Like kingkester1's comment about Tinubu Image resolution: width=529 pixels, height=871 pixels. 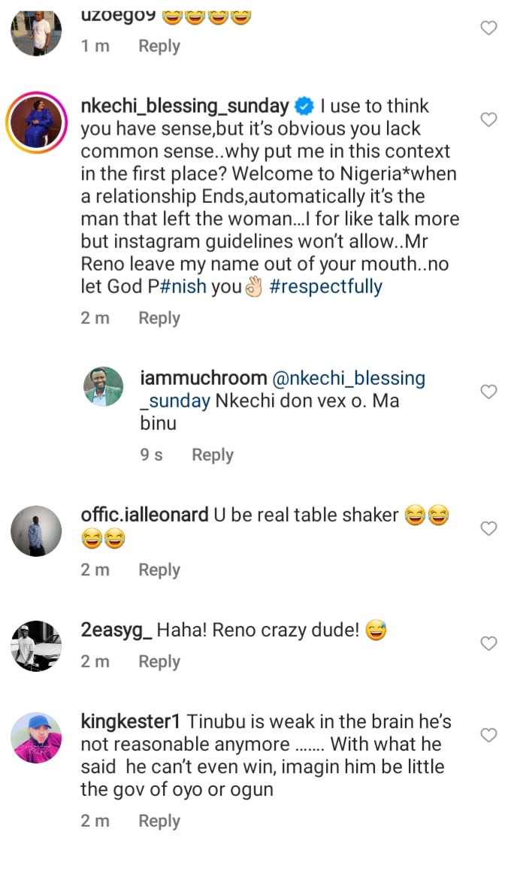pyautogui.click(x=488, y=735)
